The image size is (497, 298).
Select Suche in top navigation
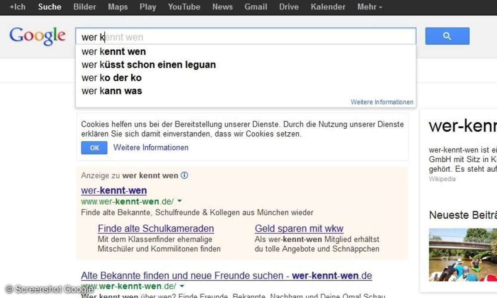click(50, 7)
